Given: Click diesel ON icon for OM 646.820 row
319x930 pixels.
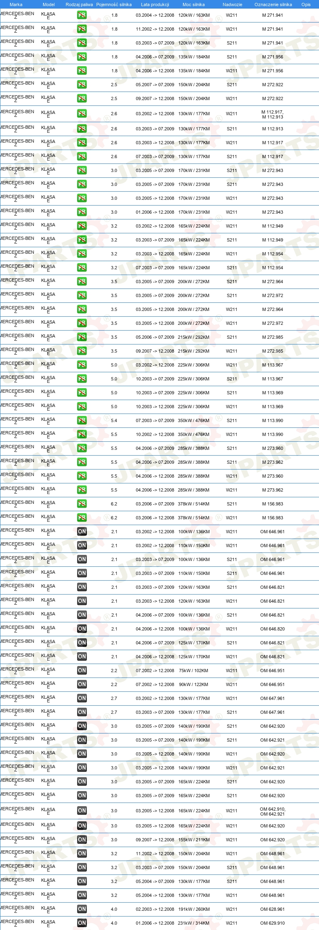Looking at the screenshot, I should click(x=82, y=629).
